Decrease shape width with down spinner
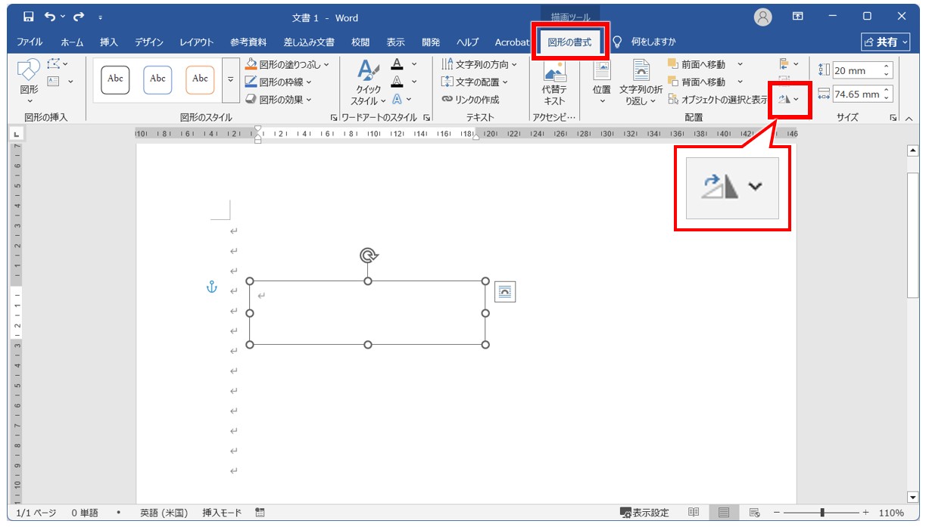The width and height of the screenshot is (926, 527). 887,99
